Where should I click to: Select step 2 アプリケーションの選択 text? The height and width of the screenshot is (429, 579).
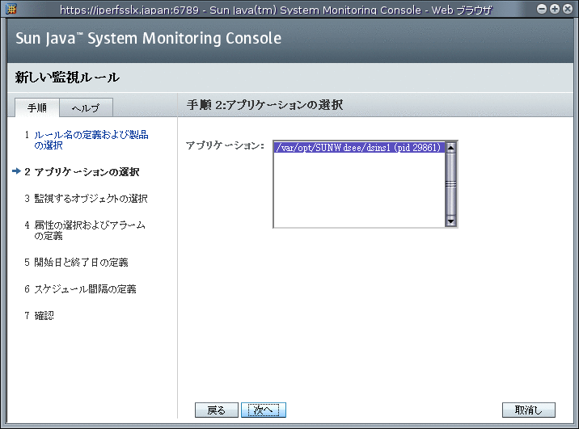click(87, 172)
